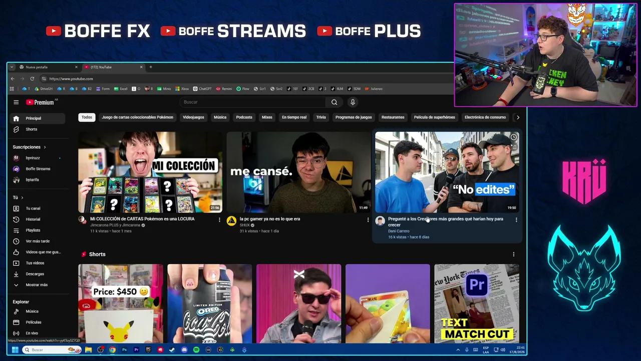Open site info icon in address bar

[x=44, y=79]
